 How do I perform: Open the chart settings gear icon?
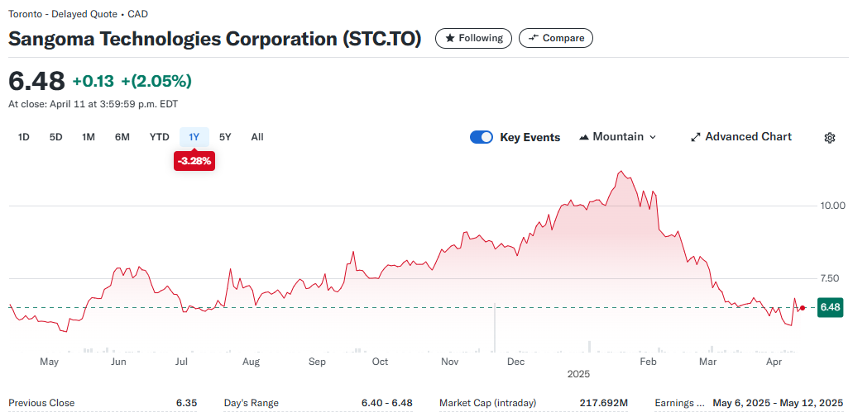coord(830,138)
